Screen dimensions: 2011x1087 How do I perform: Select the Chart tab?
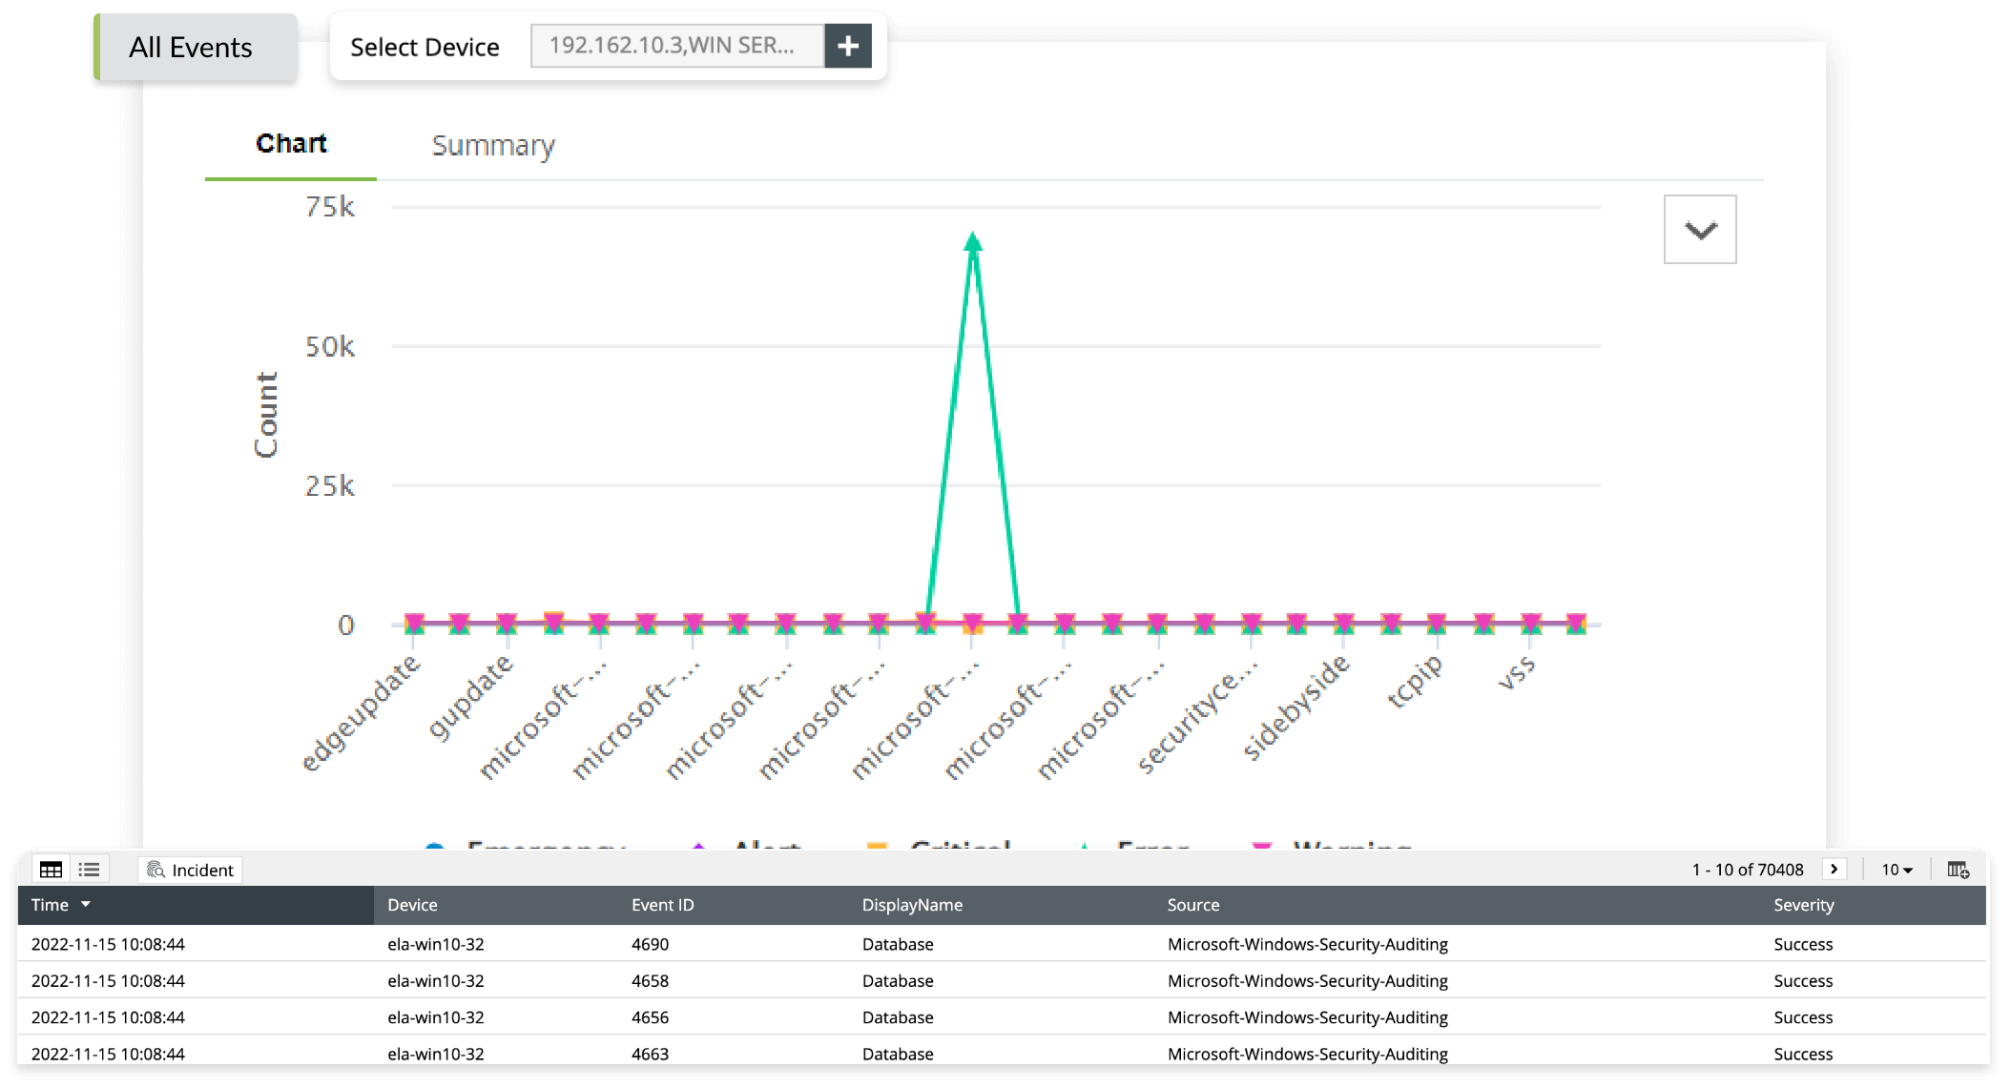pos(291,144)
